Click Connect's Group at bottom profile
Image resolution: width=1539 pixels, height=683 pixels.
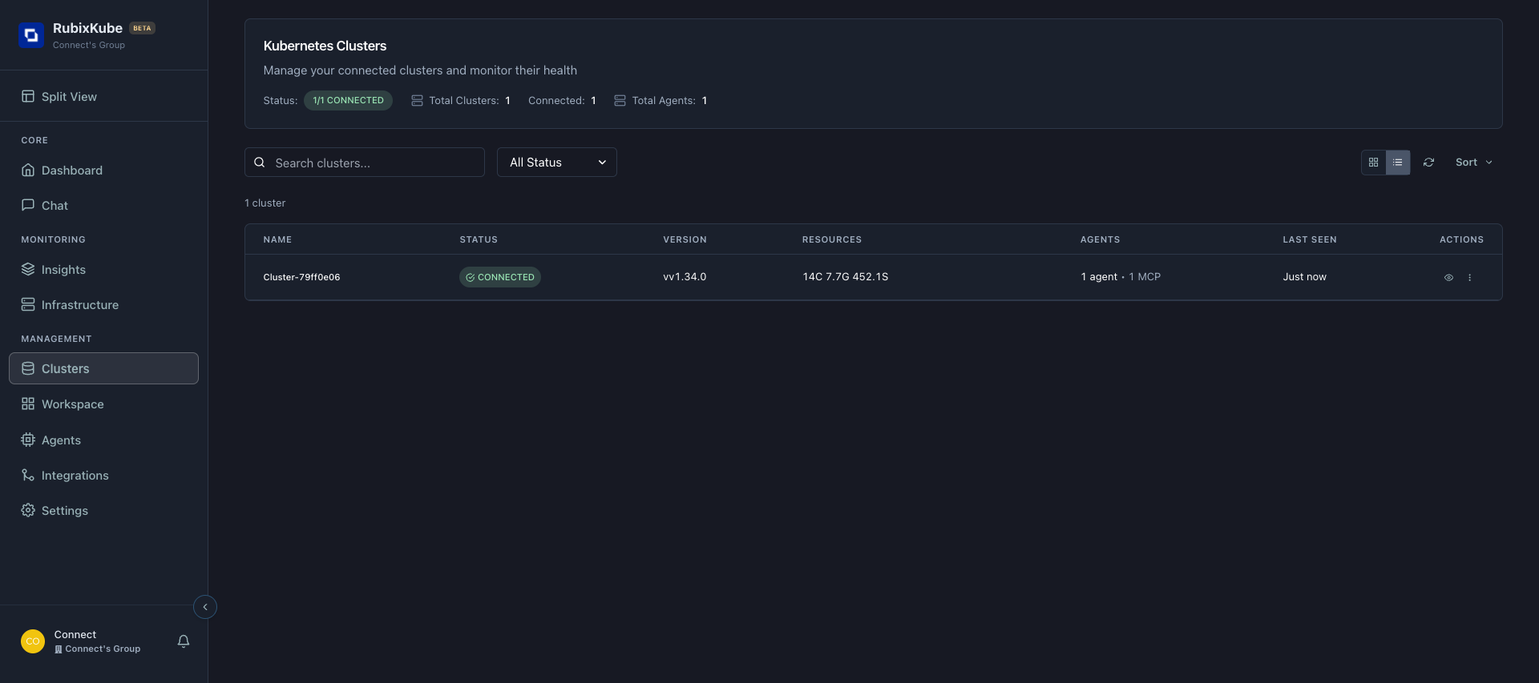pos(98,649)
